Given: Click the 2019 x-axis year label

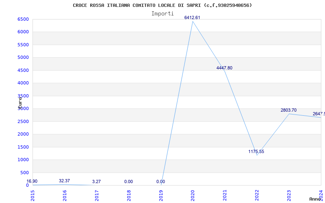Looking at the screenshot, I should [x=161, y=195].
